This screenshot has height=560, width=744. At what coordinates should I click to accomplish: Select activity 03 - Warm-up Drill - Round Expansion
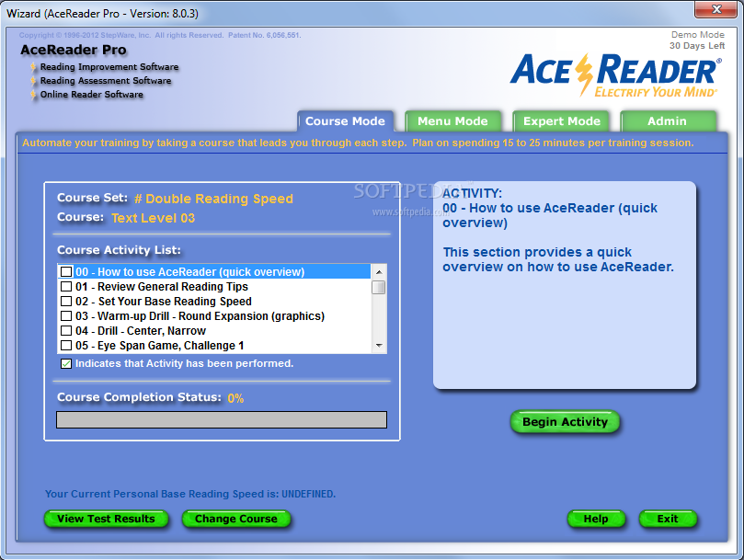[x=214, y=315]
